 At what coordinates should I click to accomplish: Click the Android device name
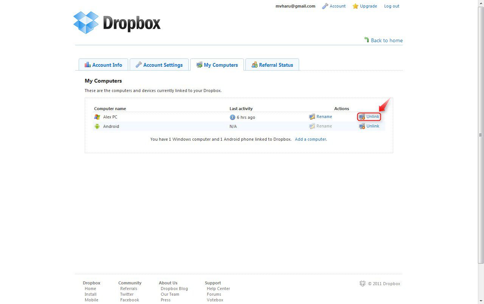coord(111,126)
